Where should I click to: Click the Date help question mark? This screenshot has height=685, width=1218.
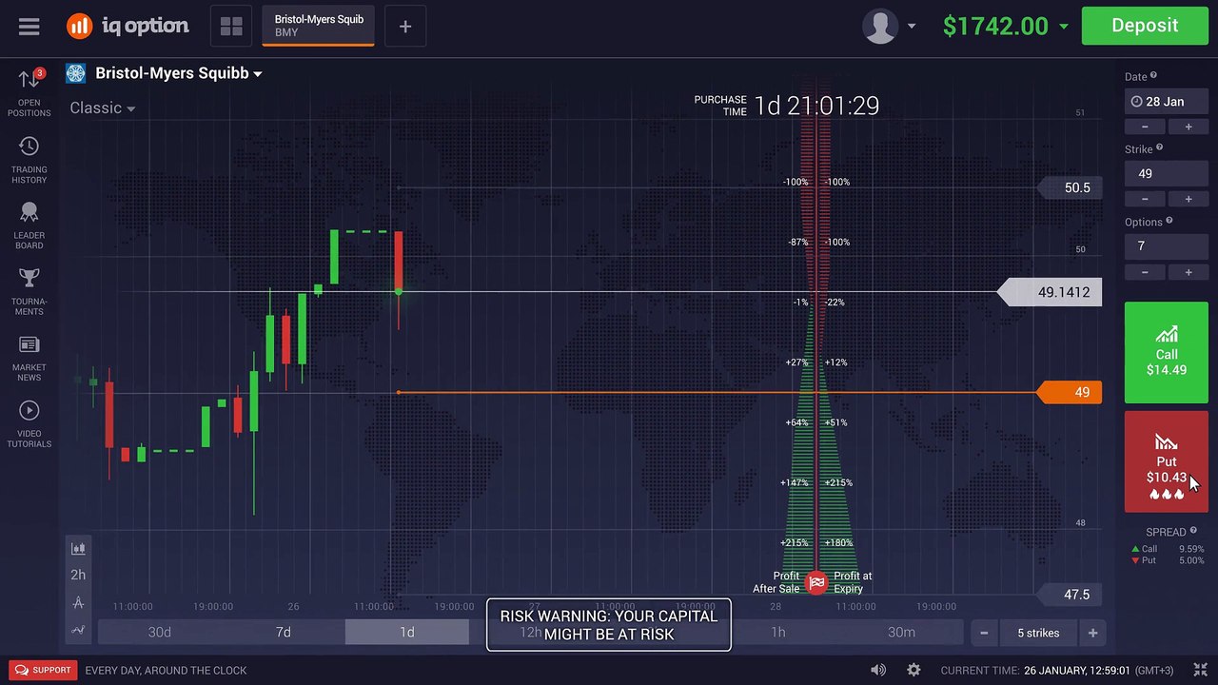point(1154,76)
